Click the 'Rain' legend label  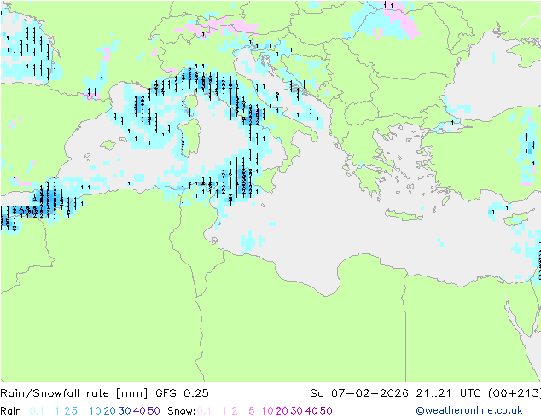click(11, 411)
